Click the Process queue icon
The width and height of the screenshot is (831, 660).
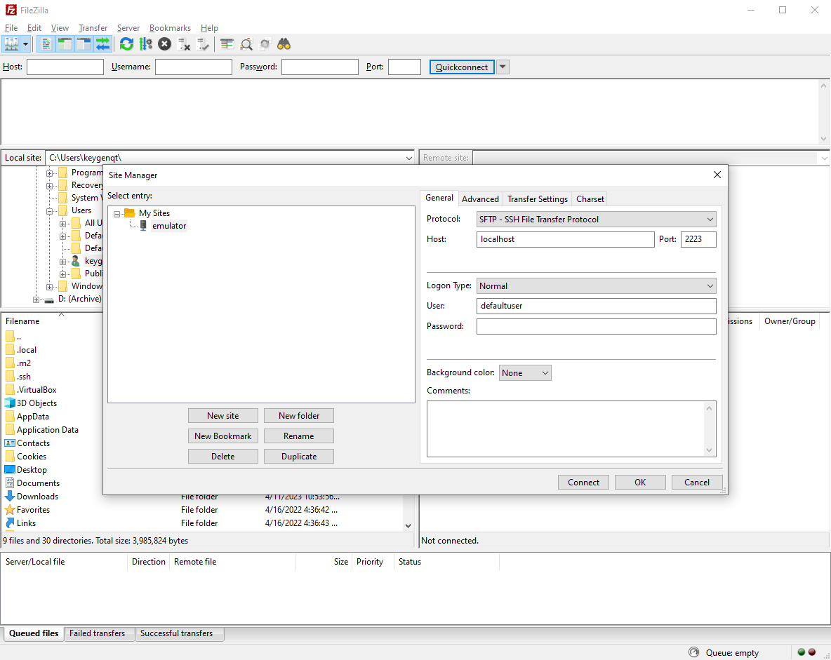coord(146,44)
